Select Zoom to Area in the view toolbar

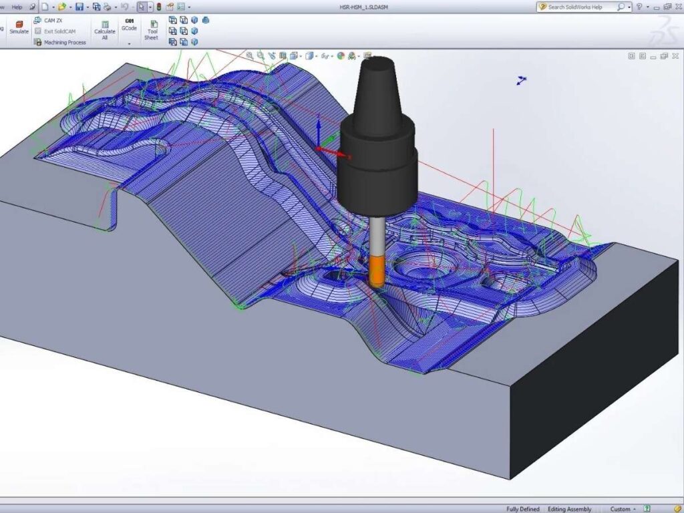(261, 56)
